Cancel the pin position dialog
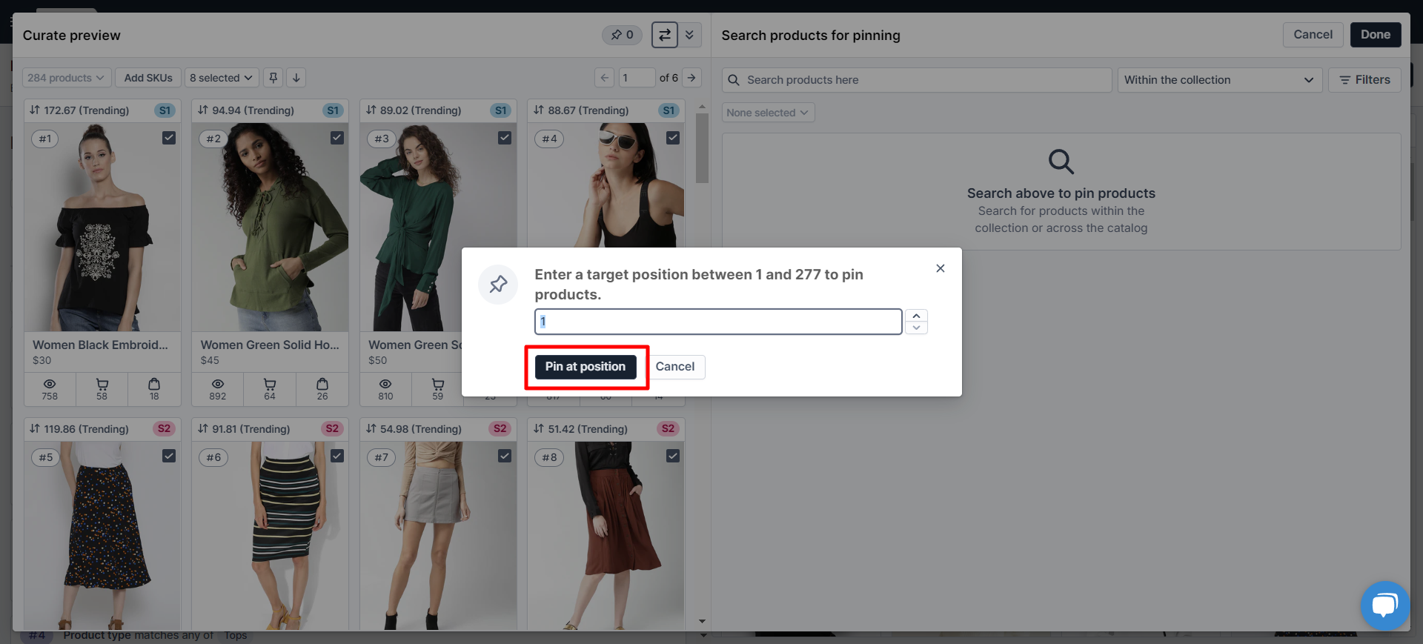Image resolution: width=1423 pixels, height=644 pixels. click(x=674, y=367)
